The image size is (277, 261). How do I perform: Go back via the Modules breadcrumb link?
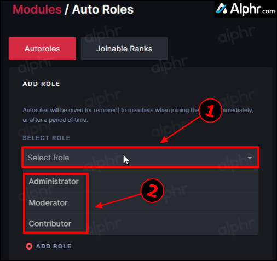click(37, 9)
